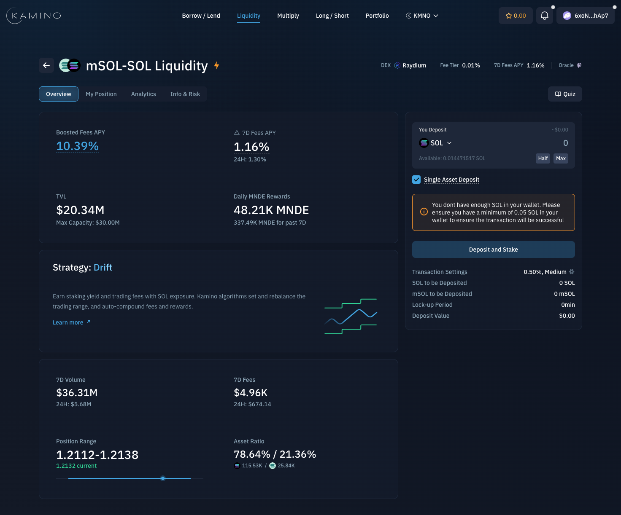Viewport: 621px width, 515px height.
Task: Click the Boosted Fees APY 10.39% value
Action: pos(77,146)
